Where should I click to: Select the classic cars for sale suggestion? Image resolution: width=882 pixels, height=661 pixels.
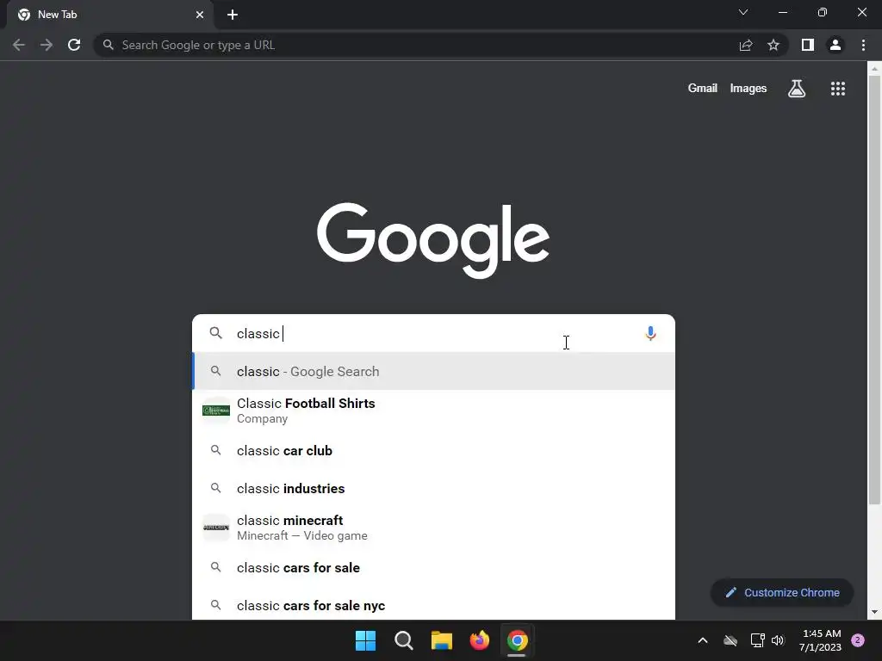click(x=433, y=568)
